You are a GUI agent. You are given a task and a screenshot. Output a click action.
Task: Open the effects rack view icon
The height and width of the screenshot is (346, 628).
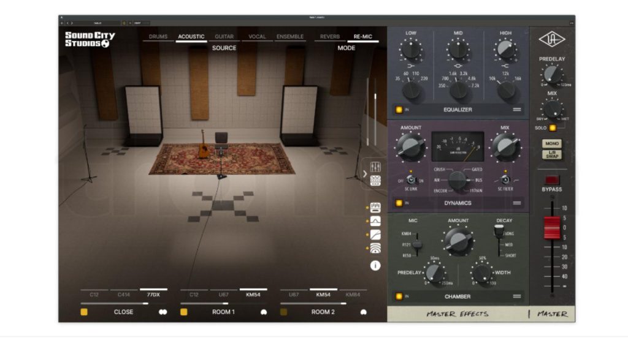375,181
